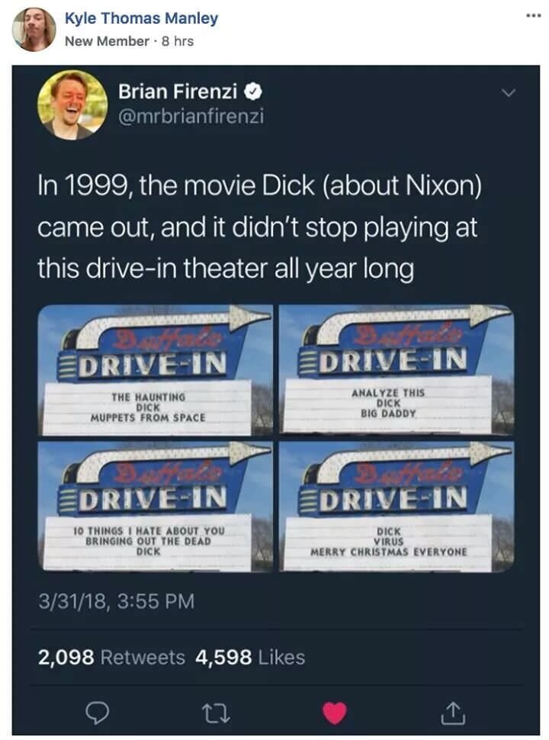This screenshot has width=549, height=740.
Task: Open the Analyze This marquee photo
Action: [396, 369]
